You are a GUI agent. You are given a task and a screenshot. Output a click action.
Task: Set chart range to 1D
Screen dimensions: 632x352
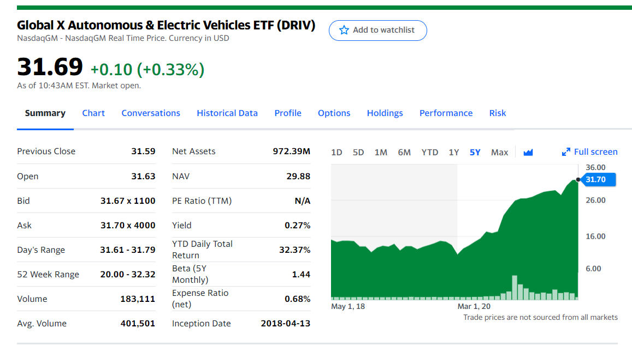[336, 153]
